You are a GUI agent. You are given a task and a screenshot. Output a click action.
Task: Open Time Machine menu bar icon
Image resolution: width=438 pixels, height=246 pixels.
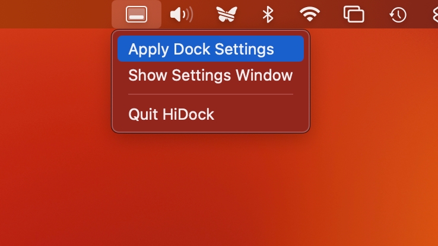click(x=398, y=14)
